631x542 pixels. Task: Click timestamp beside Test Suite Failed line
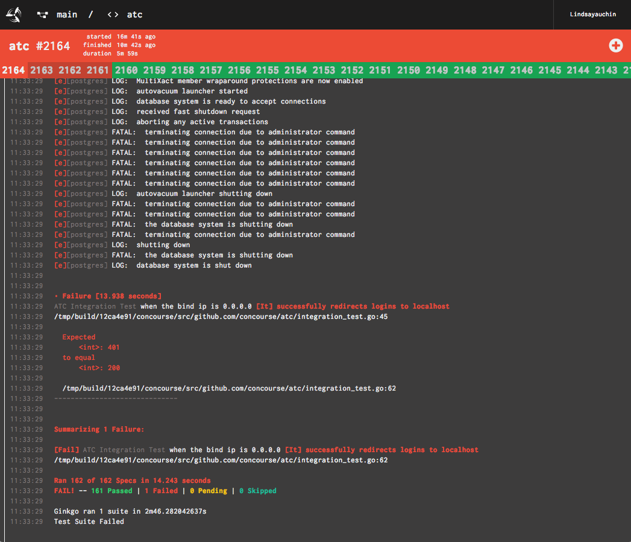point(26,522)
